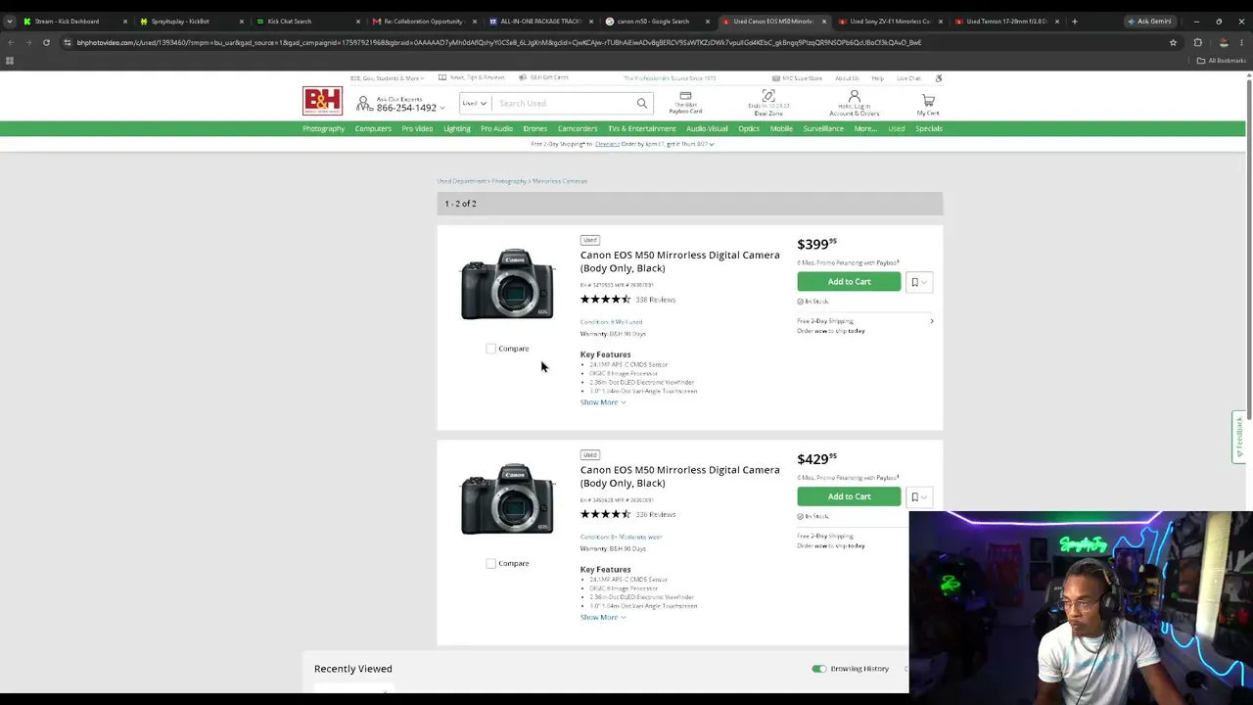Open the TVs & Entertainment menu
The image size is (1253, 705).
pos(642,128)
